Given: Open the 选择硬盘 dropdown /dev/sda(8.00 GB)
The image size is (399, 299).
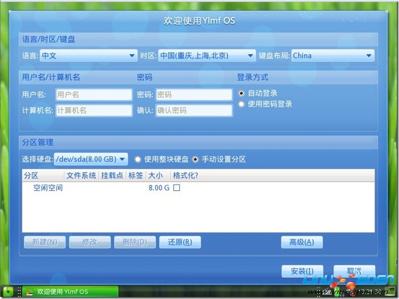Looking at the screenshot, I should (x=90, y=160).
